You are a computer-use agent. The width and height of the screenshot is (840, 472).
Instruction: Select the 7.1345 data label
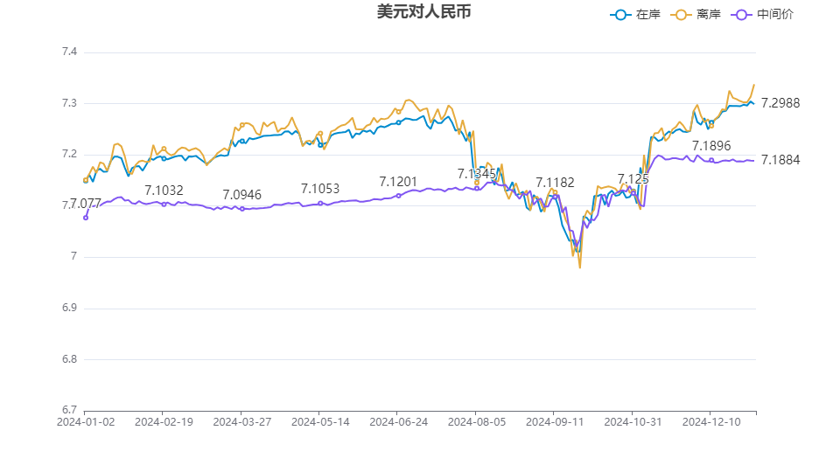pos(477,175)
